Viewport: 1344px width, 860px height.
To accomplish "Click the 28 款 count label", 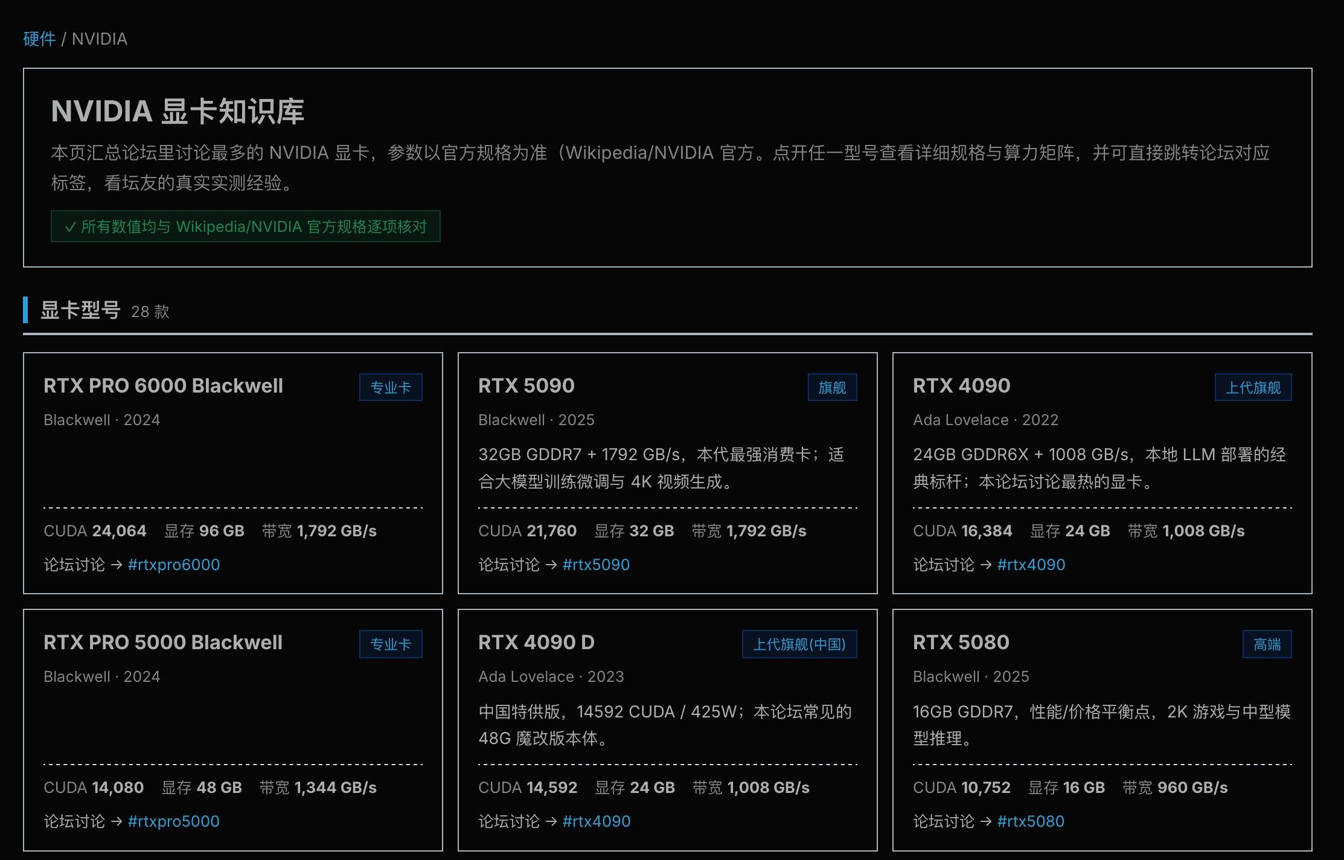I will (x=150, y=312).
